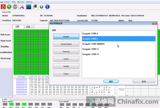Click the source serial number 5VJ4Z456
The width and height of the screenshot is (160, 108).
pos(48,16)
